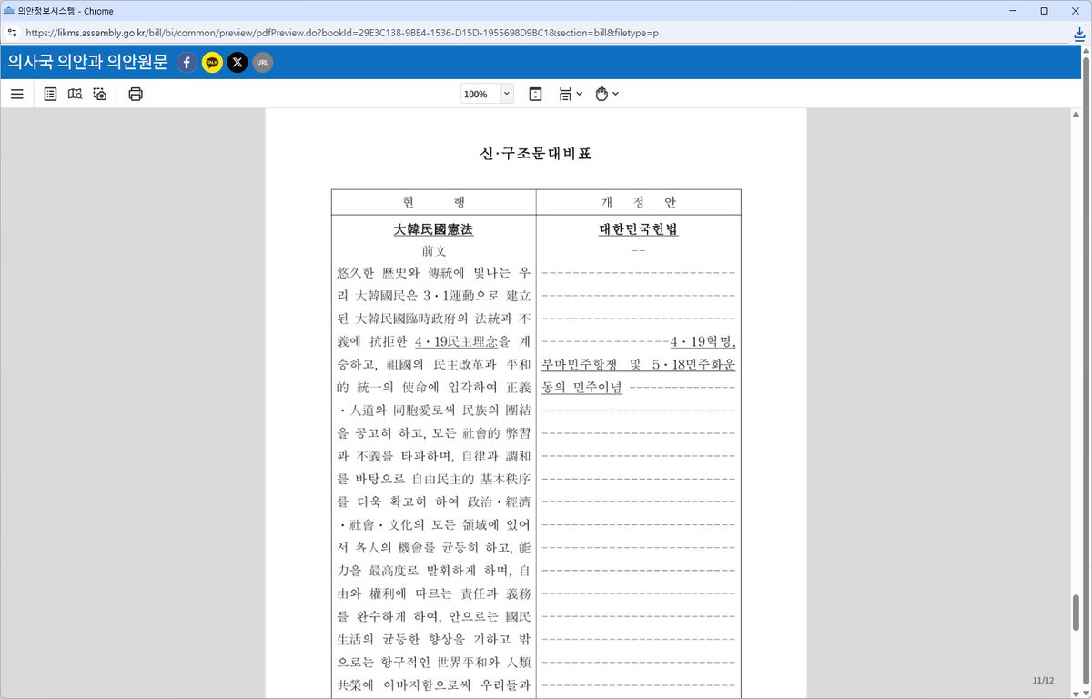Click the 개정안 column header
The image size is (1092, 699).
639,202
